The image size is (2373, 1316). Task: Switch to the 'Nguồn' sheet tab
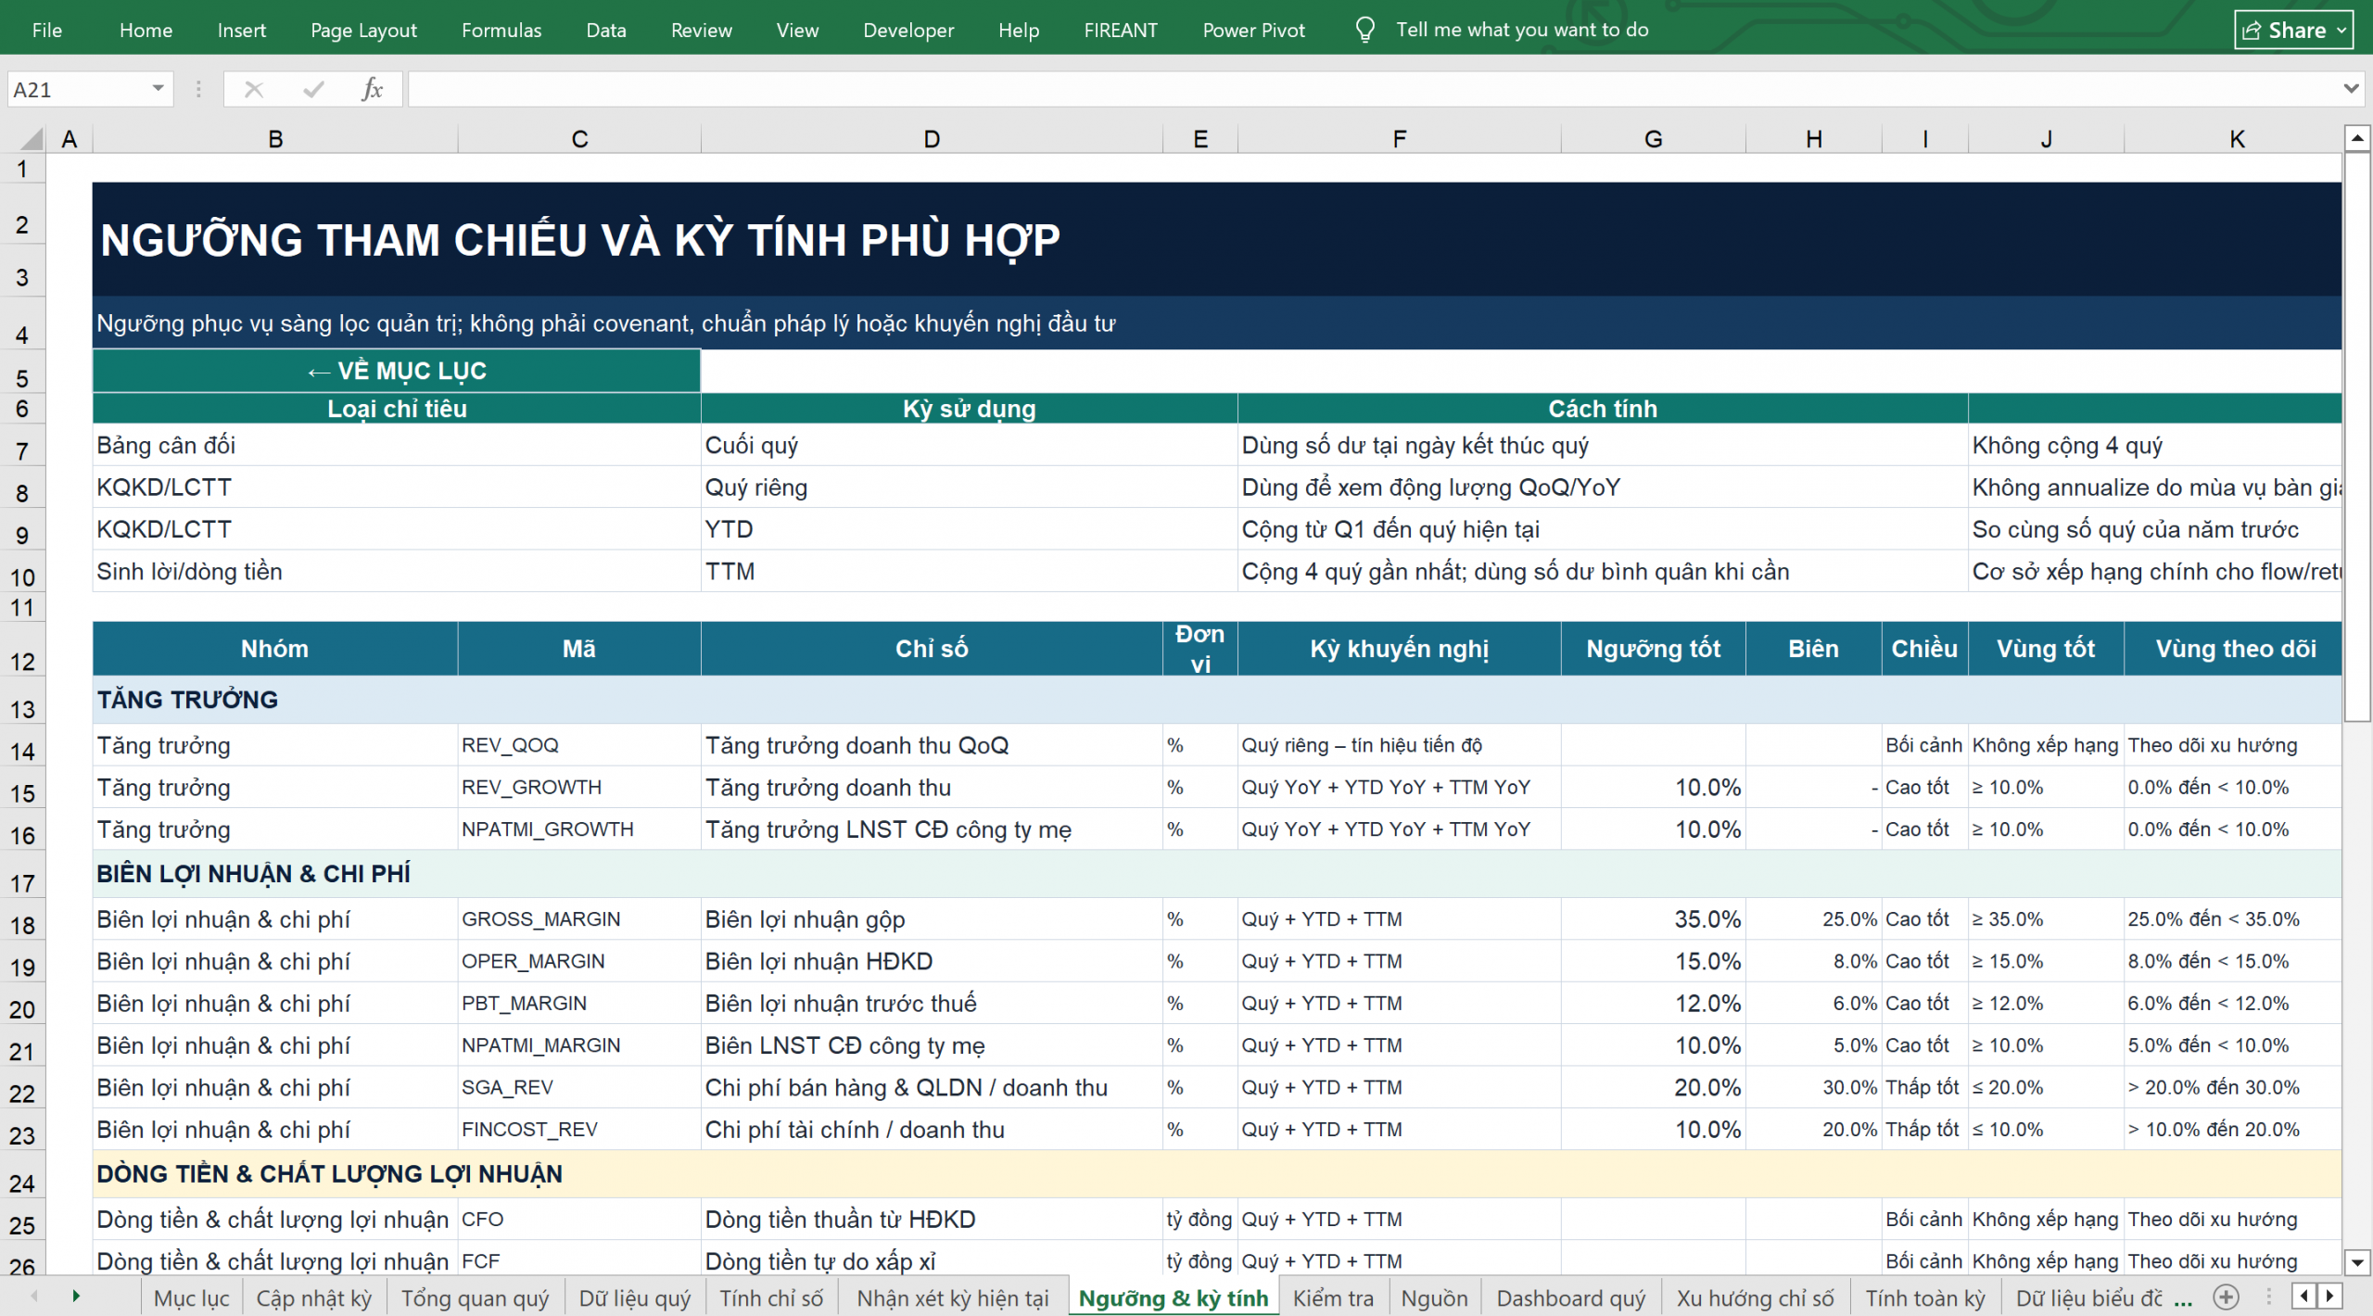click(x=1434, y=1297)
